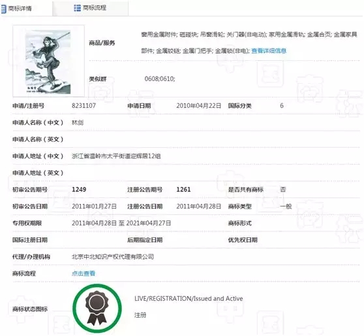Select the 申请/注册号 label
Screen dimensions: 364x336
click(28, 106)
